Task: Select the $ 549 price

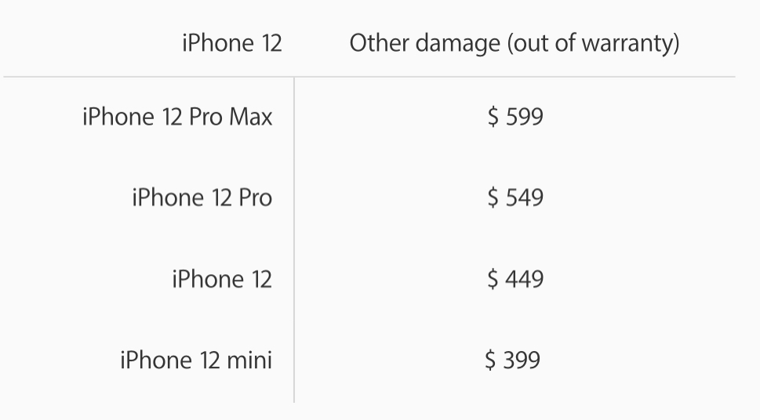Action: pos(515,197)
